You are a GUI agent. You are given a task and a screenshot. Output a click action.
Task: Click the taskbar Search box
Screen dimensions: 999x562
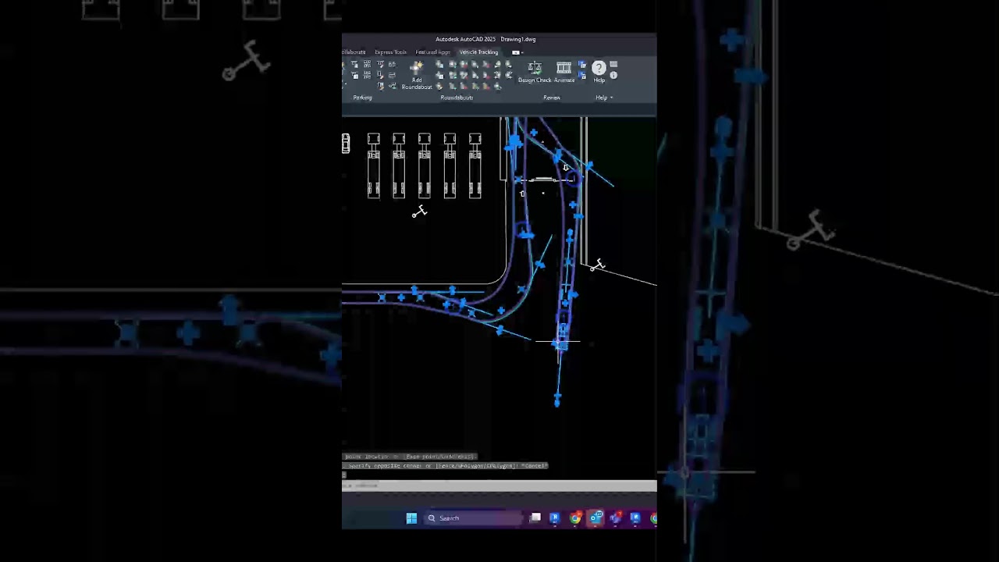tap(474, 518)
